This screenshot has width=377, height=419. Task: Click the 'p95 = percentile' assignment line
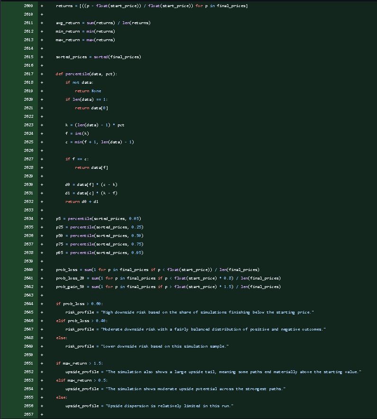tap(99, 253)
